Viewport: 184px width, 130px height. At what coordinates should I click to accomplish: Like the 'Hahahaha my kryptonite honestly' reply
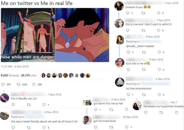click(x=177, y=112)
